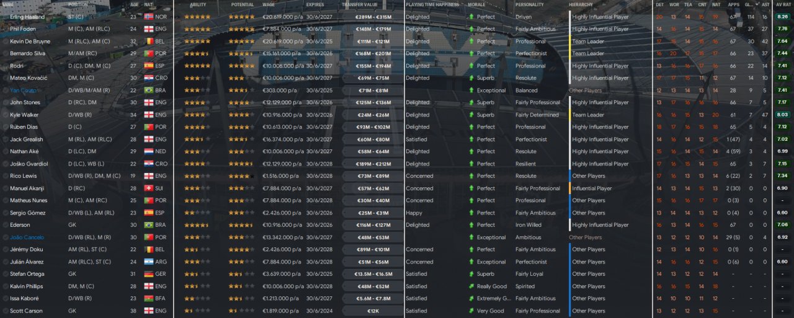Toggle selection circle beside Kevin De Bruyne
Image resolution: width=794 pixels, height=318 pixels.
[x=6, y=41]
